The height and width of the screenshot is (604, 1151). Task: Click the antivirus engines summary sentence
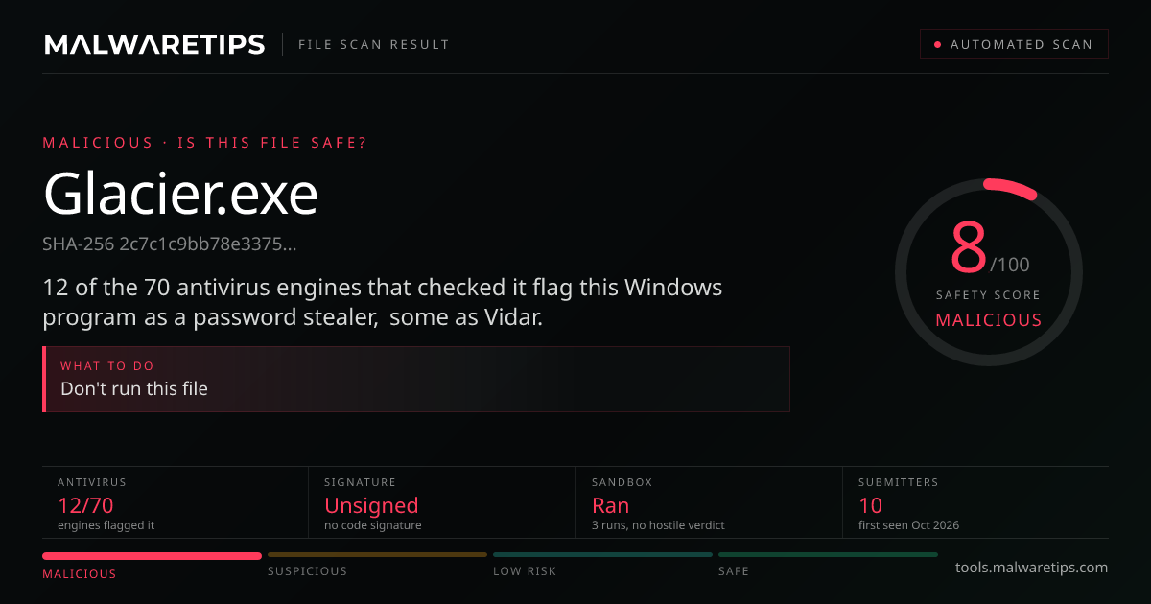coord(383,302)
